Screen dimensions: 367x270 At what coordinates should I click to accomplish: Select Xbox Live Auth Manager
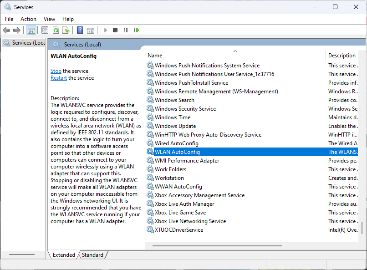[184, 204]
